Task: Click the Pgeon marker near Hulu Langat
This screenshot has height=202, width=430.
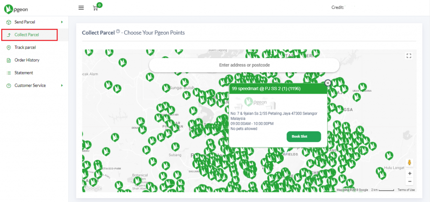Action: coord(389,156)
